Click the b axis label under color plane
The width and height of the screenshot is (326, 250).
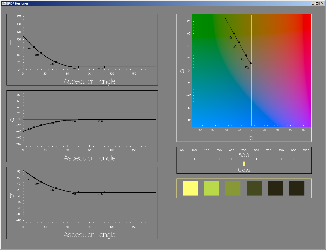[x=251, y=138]
